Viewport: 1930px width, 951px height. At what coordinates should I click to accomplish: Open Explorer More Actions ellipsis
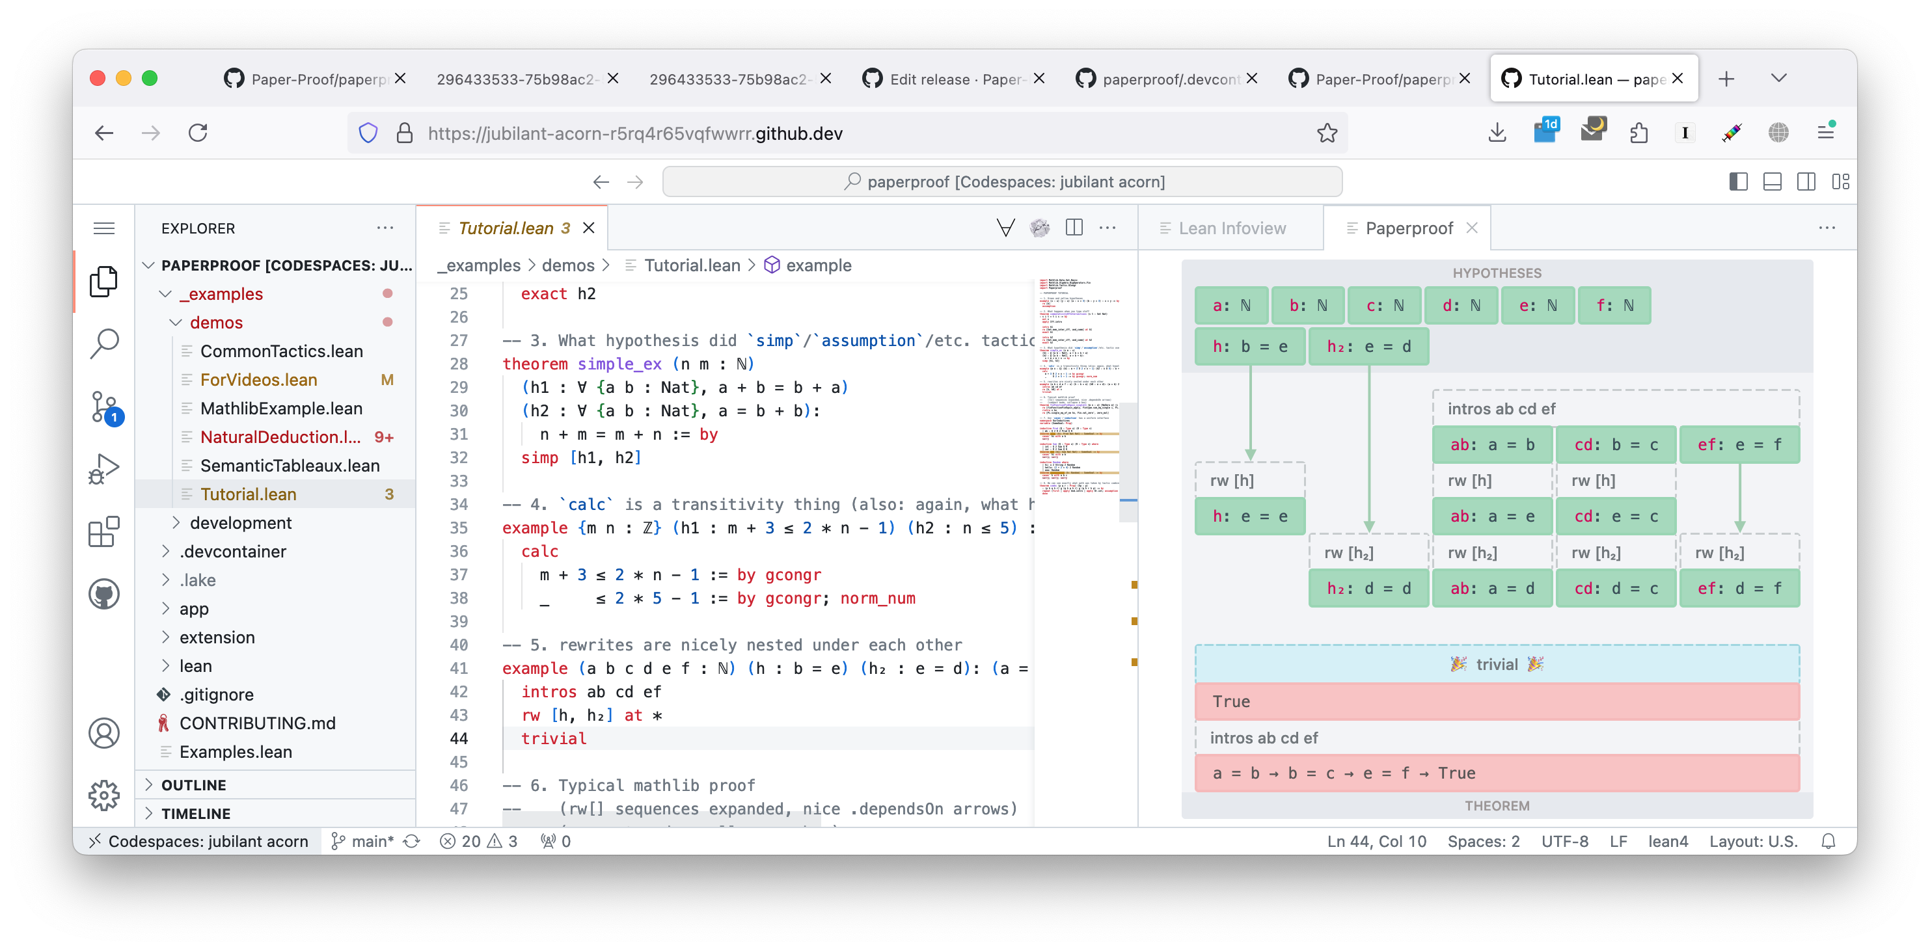tap(385, 228)
